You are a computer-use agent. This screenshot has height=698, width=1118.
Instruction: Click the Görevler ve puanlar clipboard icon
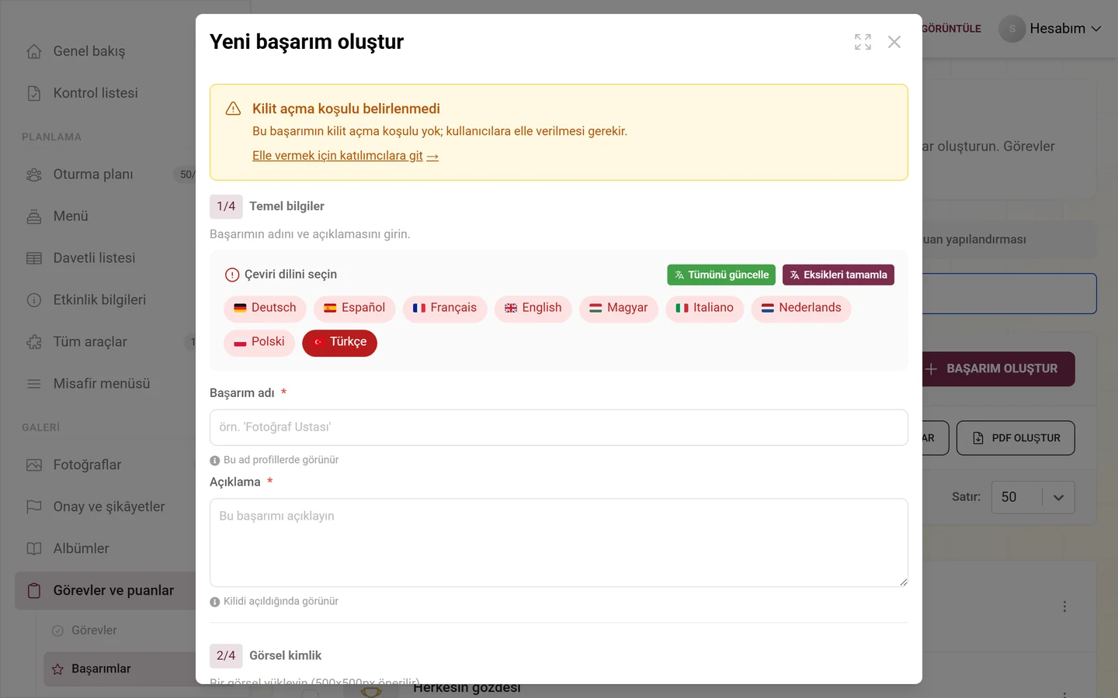[34, 591]
